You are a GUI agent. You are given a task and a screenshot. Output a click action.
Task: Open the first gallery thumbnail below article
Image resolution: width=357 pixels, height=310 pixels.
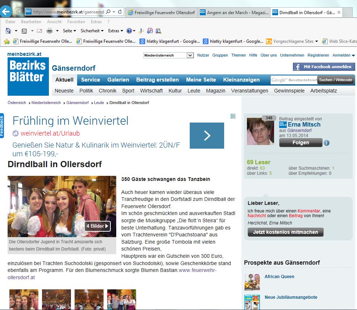(24, 299)
